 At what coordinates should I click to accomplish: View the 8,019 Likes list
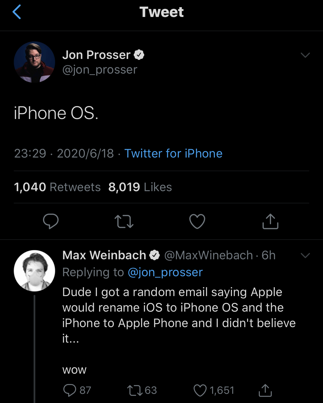pos(139,187)
